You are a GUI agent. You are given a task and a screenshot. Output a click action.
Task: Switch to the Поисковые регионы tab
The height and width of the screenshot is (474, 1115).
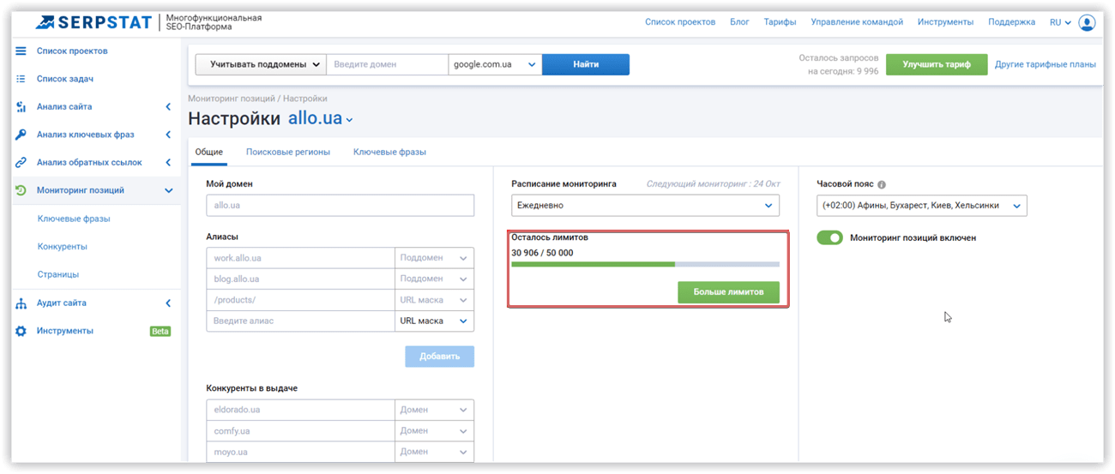288,152
